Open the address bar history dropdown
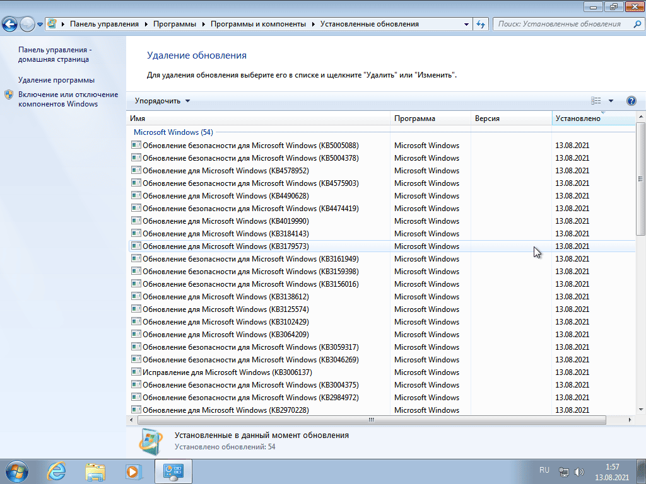 click(466, 25)
